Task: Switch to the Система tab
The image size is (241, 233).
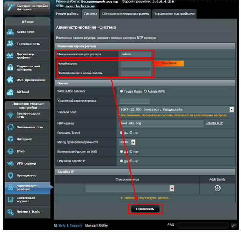Action: coord(90,14)
